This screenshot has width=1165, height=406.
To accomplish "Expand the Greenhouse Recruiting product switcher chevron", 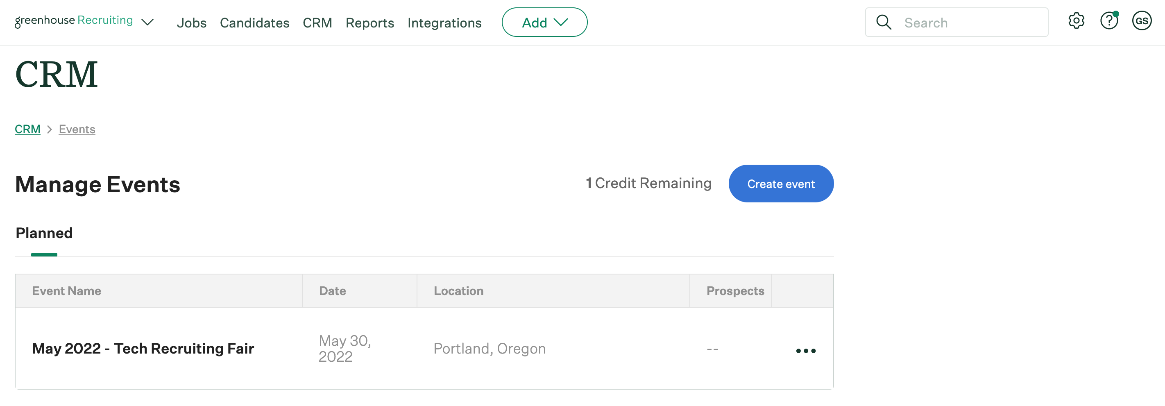I will [147, 22].
